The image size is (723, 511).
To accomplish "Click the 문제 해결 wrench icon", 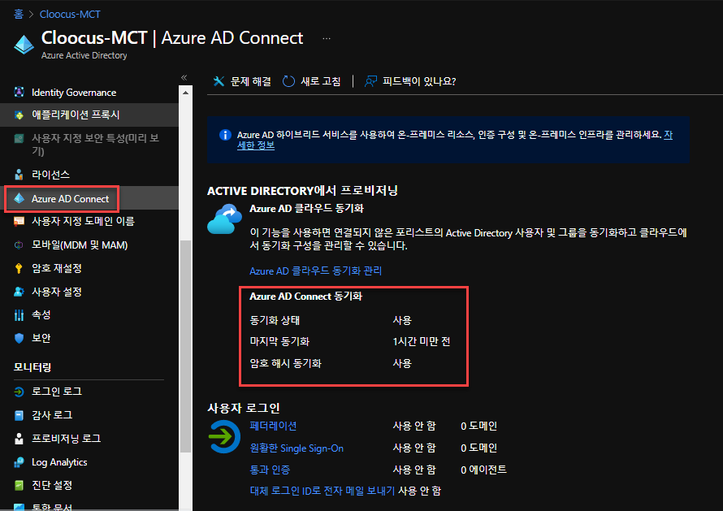I will (219, 81).
